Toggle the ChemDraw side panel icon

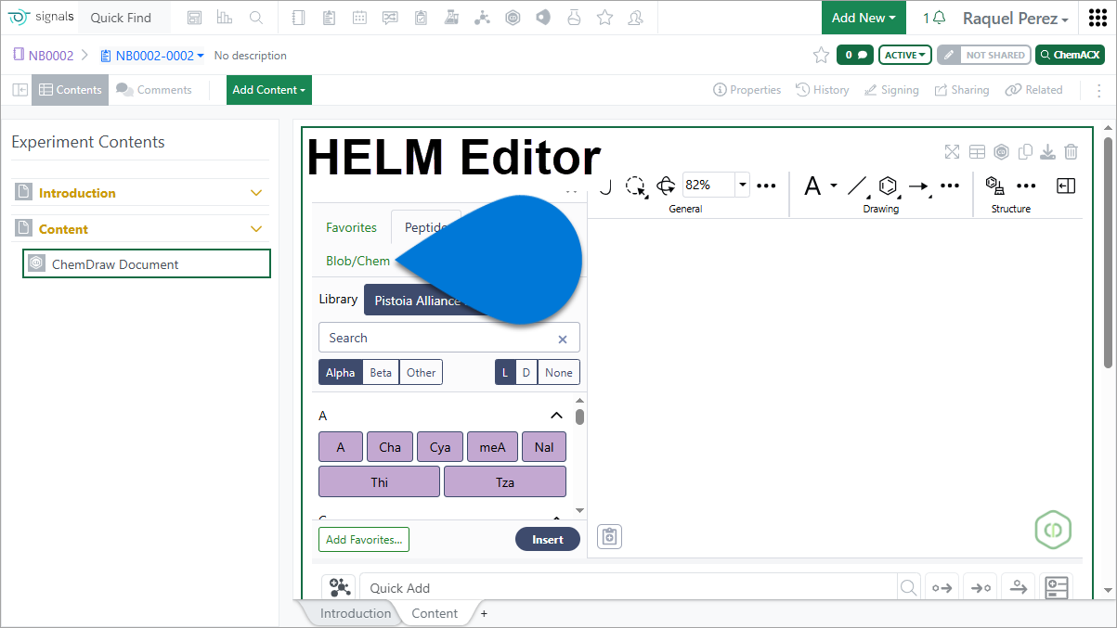point(1066,186)
